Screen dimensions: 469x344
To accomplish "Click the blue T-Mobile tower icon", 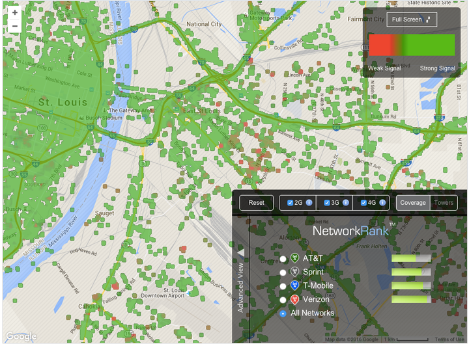I will pos(294,285).
